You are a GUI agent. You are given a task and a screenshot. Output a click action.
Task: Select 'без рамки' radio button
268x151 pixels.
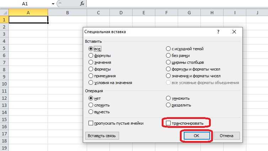pyautogui.click(x=168, y=56)
